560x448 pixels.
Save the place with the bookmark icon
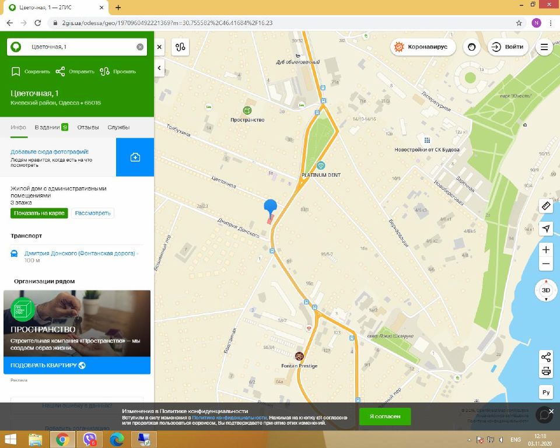click(16, 71)
